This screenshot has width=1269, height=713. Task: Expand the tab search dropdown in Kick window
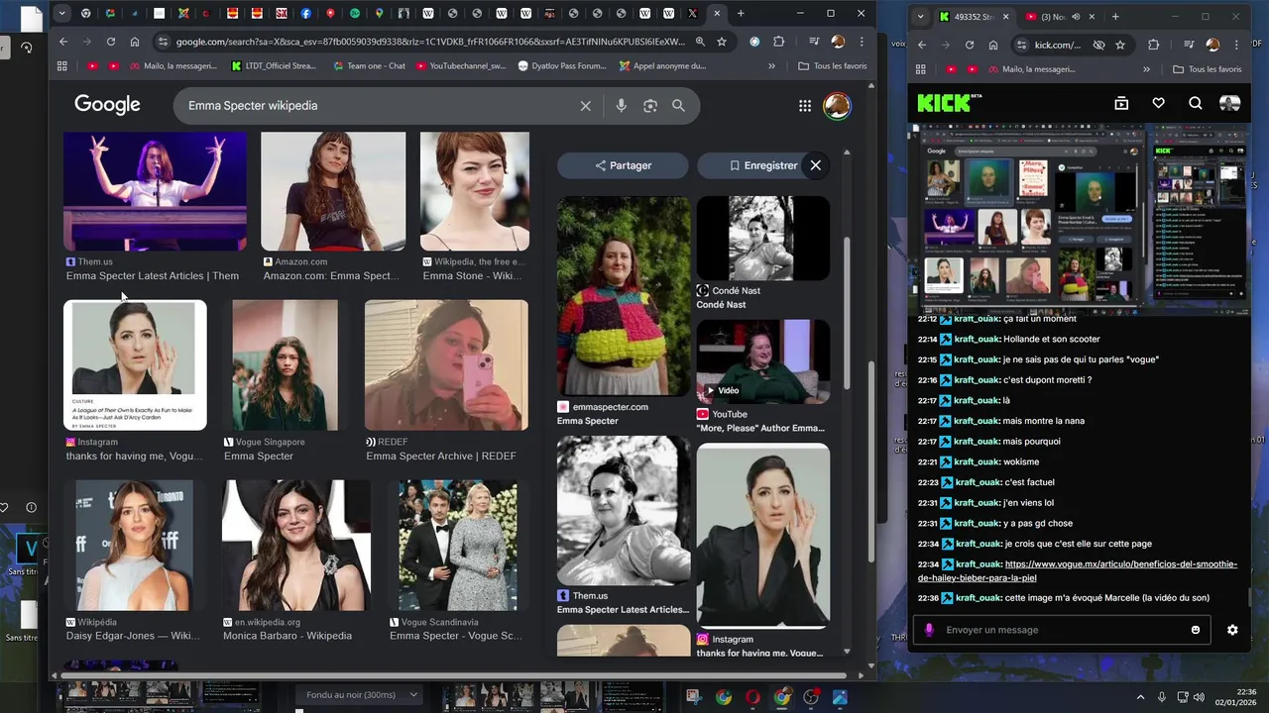pyautogui.click(x=920, y=17)
